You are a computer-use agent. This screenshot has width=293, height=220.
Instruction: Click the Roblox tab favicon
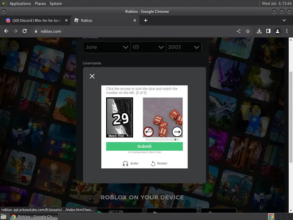(76, 20)
